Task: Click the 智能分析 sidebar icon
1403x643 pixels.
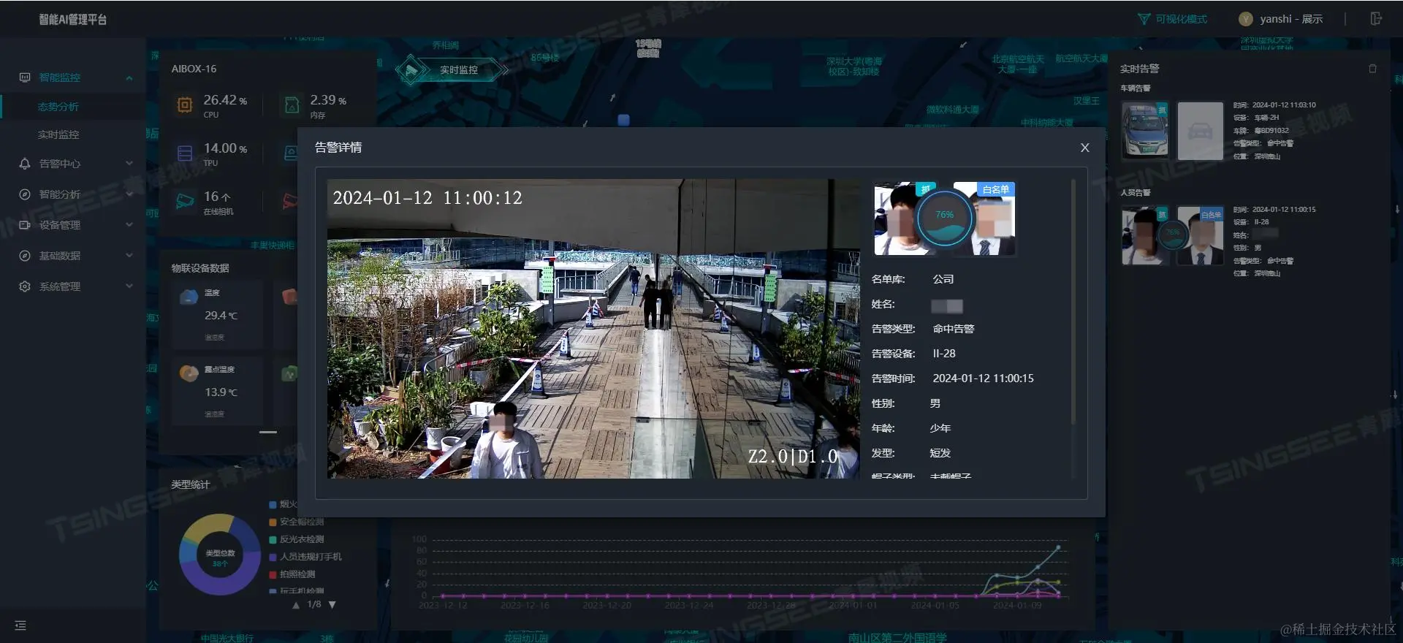Action: (x=25, y=194)
